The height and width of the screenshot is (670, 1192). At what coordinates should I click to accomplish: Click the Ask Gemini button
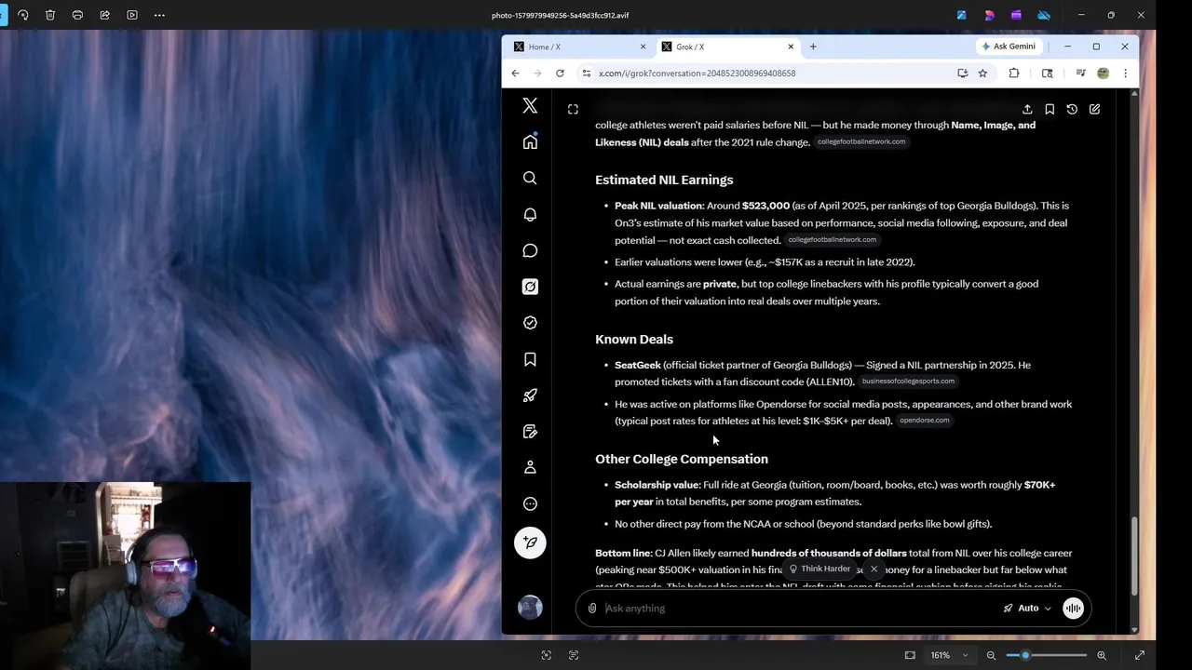tap(1009, 47)
